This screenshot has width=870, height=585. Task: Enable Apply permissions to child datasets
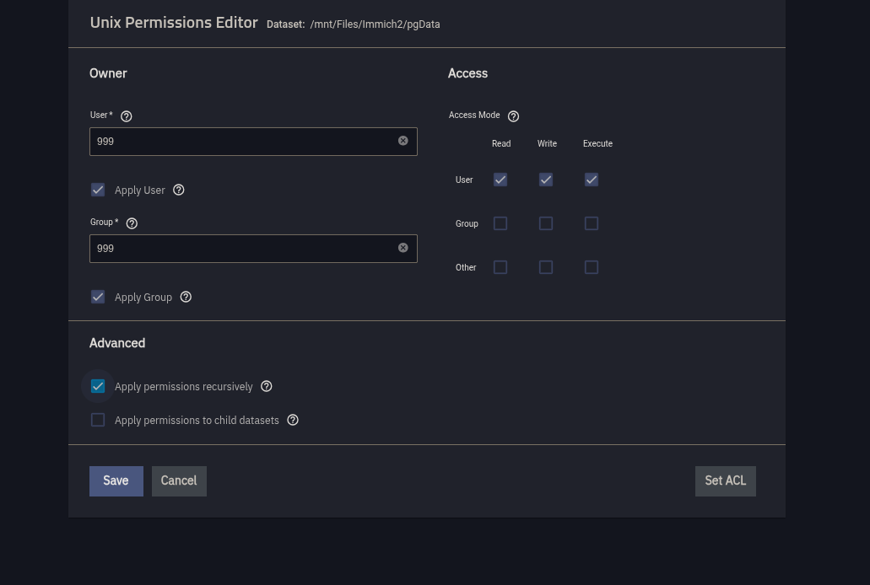click(98, 420)
